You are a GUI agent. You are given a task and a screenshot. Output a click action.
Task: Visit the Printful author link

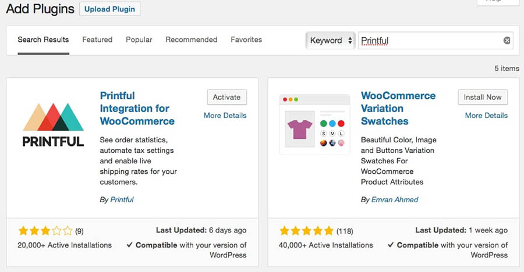point(122,199)
